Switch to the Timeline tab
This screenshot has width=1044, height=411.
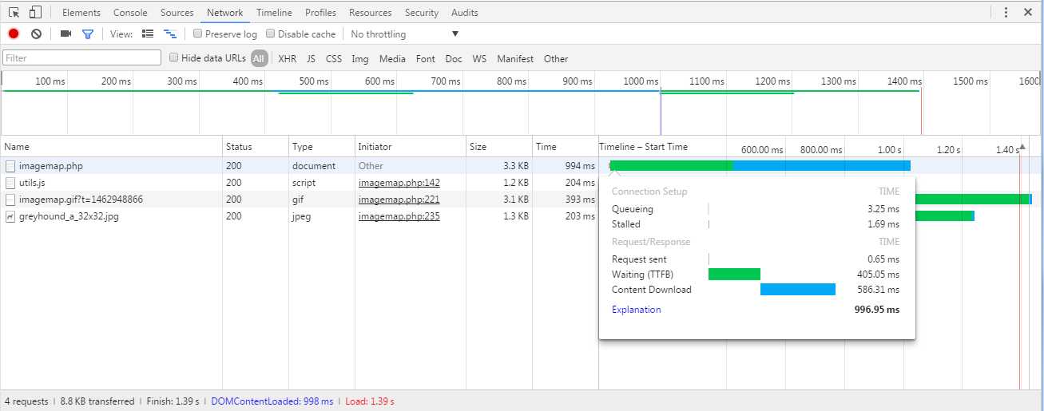click(x=274, y=13)
